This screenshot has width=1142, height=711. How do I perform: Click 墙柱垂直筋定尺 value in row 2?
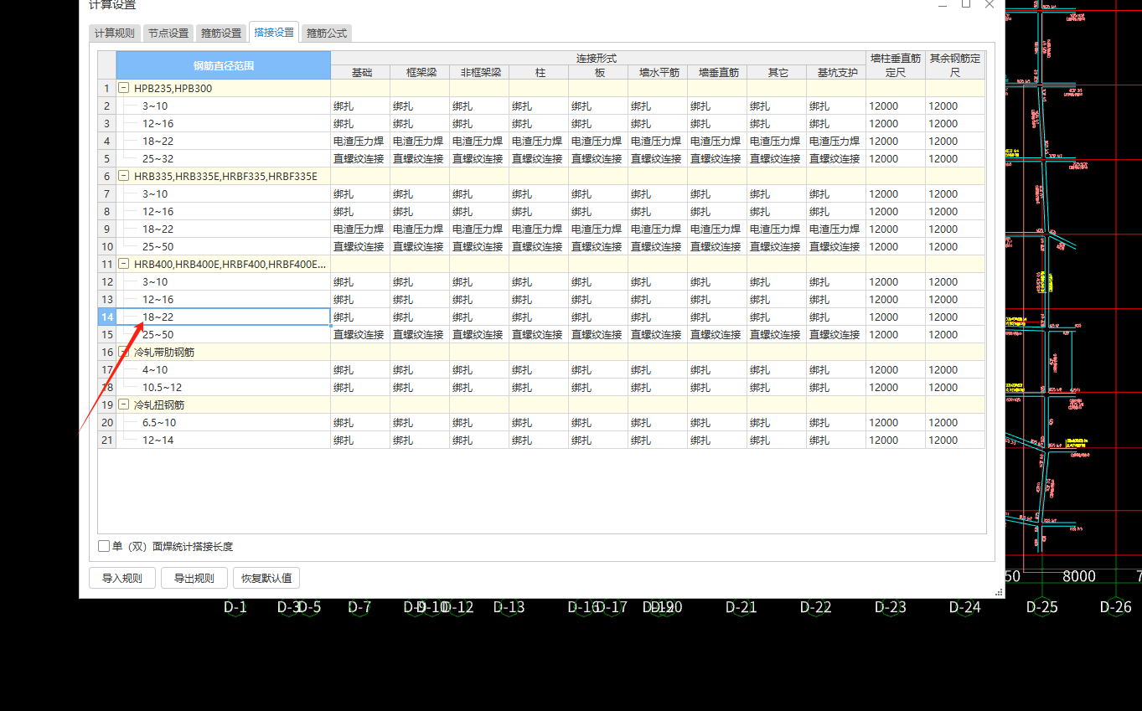(x=896, y=106)
